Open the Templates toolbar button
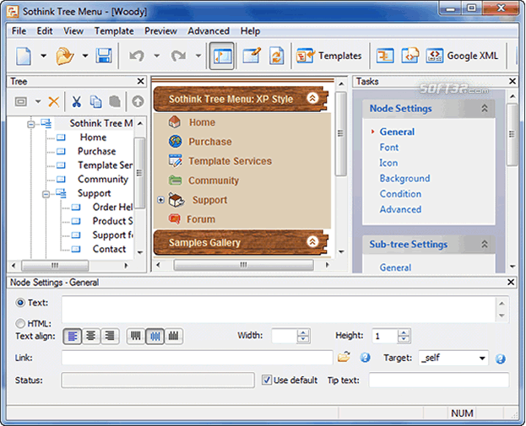Screen dimensions: 526x426 (x=329, y=56)
